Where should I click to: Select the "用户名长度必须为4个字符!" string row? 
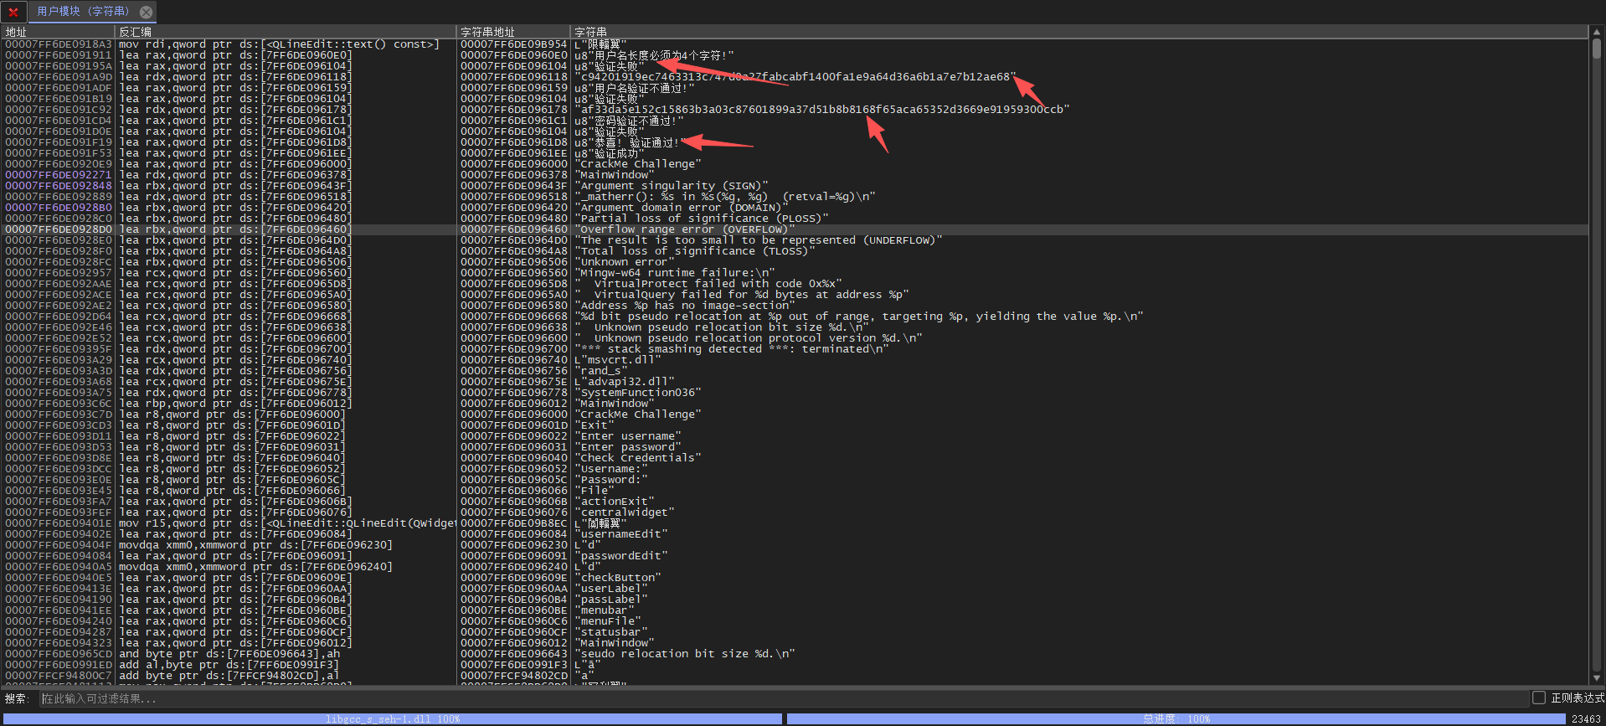tap(654, 55)
